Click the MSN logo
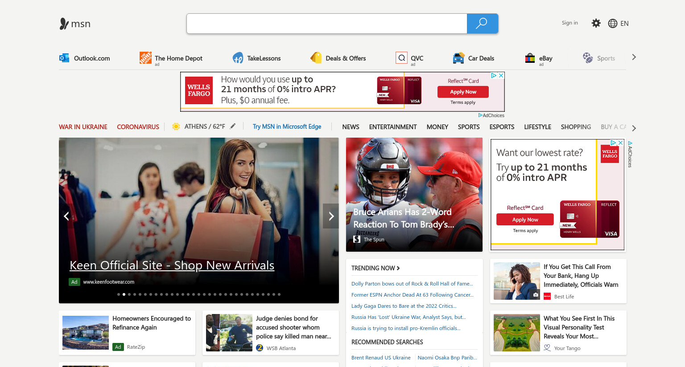 (x=75, y=24)
